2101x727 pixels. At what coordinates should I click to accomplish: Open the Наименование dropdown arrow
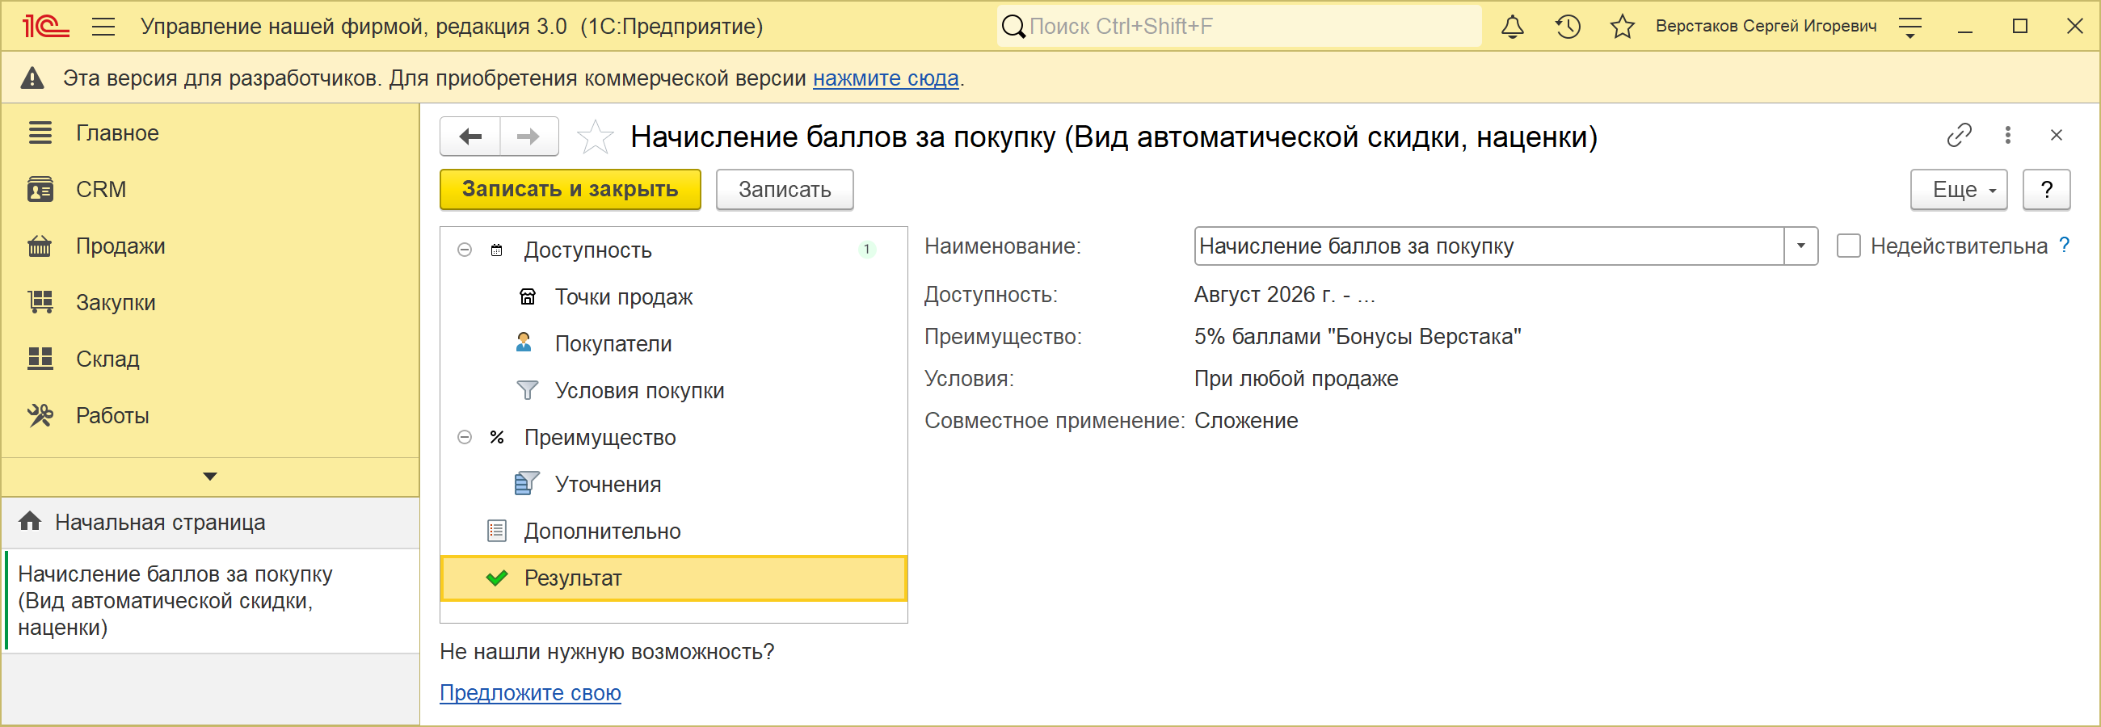1801,246
